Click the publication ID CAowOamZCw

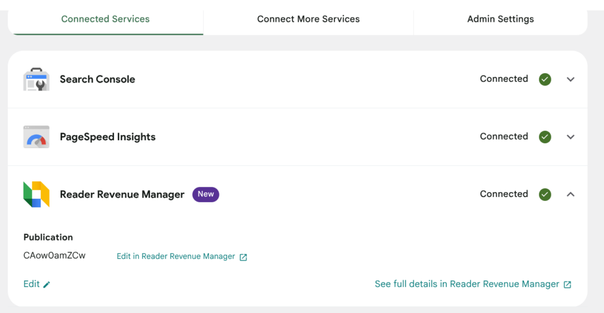point(54,256)
